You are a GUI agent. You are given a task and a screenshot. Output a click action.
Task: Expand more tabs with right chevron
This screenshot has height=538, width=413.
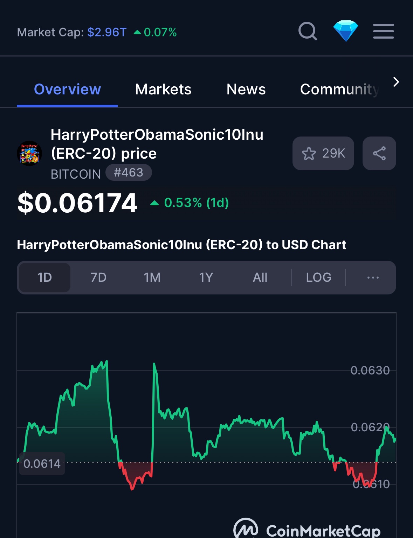coord(396,82)
